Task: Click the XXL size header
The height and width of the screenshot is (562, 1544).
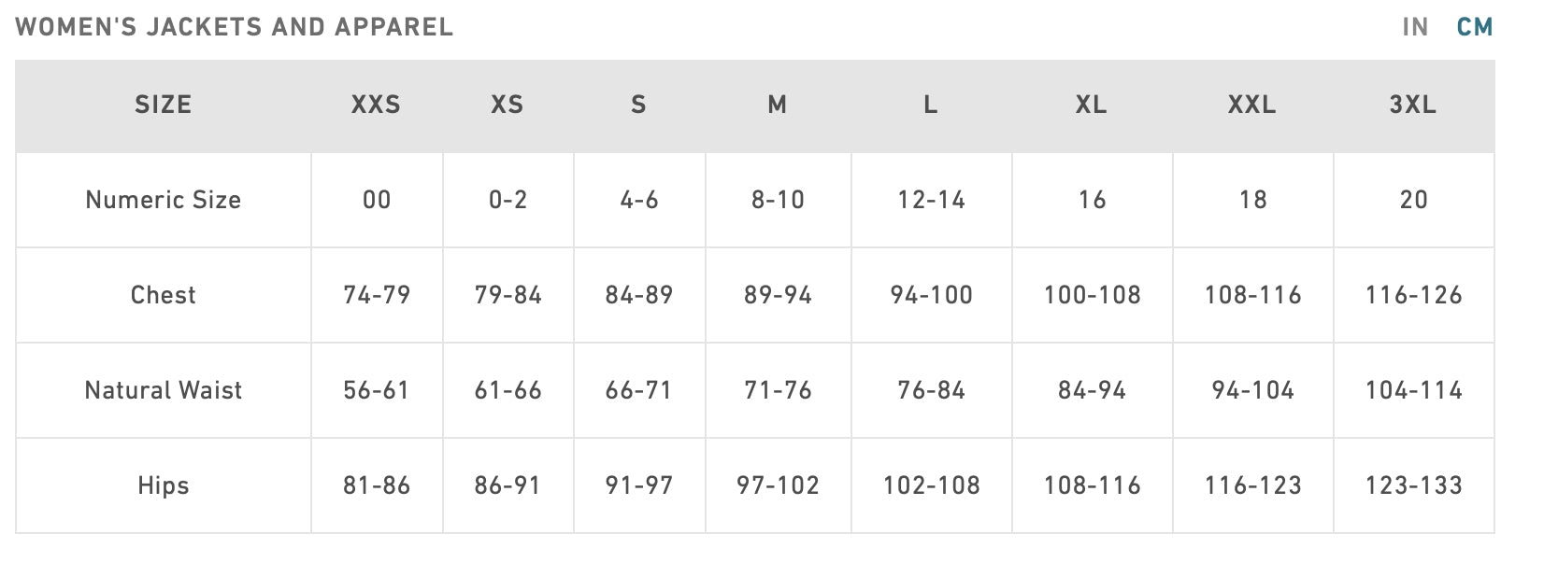Action: [x=1251, y=105]
